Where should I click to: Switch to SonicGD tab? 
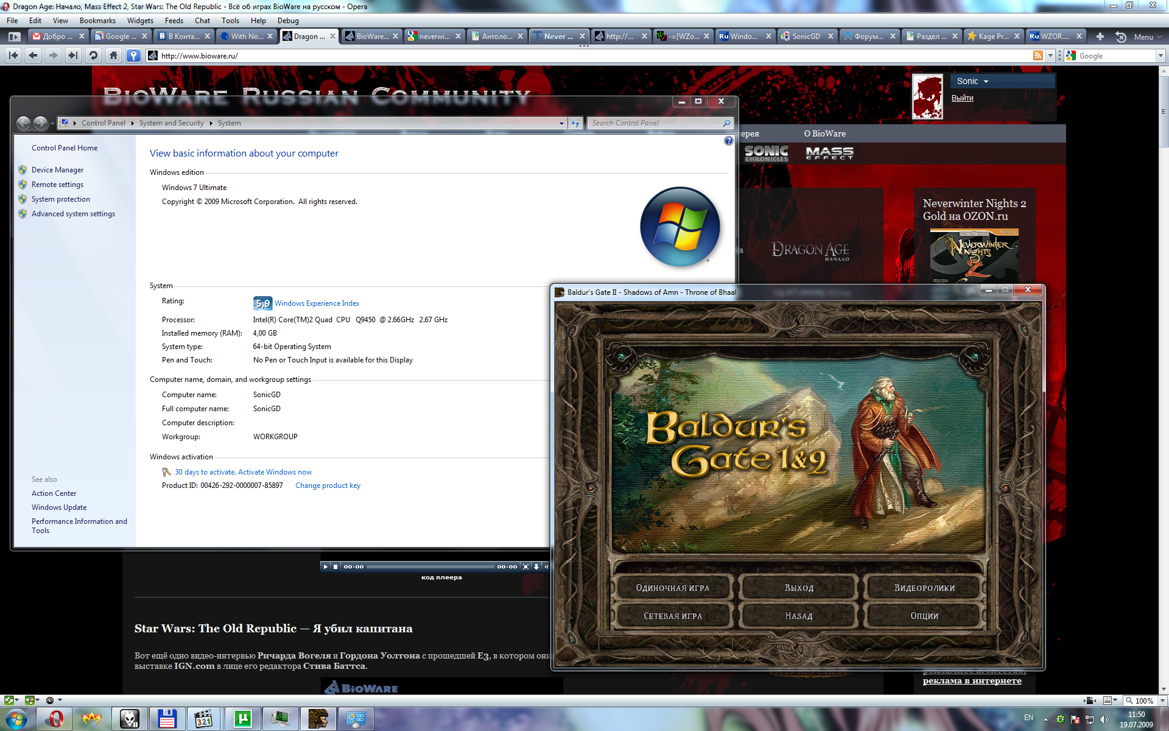(807, 37)
